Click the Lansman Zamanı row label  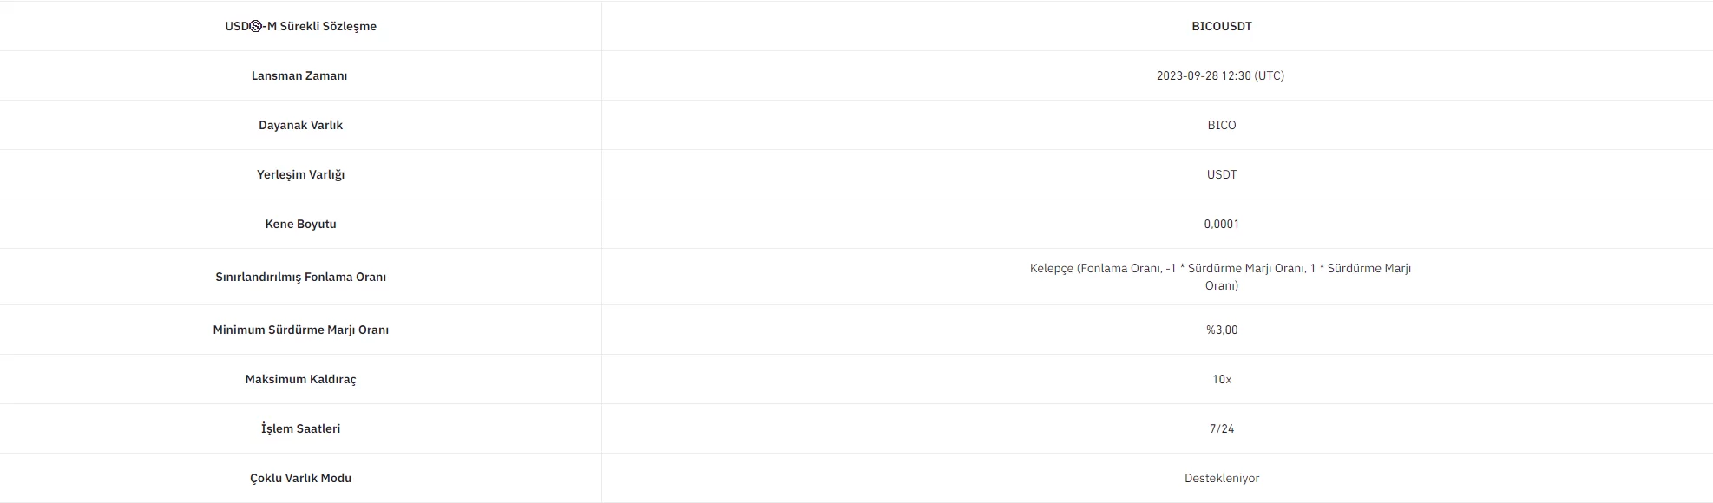point(299,75)
